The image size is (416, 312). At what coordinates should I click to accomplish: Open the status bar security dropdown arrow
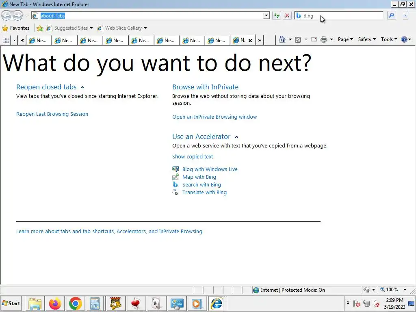coord(374,290)
